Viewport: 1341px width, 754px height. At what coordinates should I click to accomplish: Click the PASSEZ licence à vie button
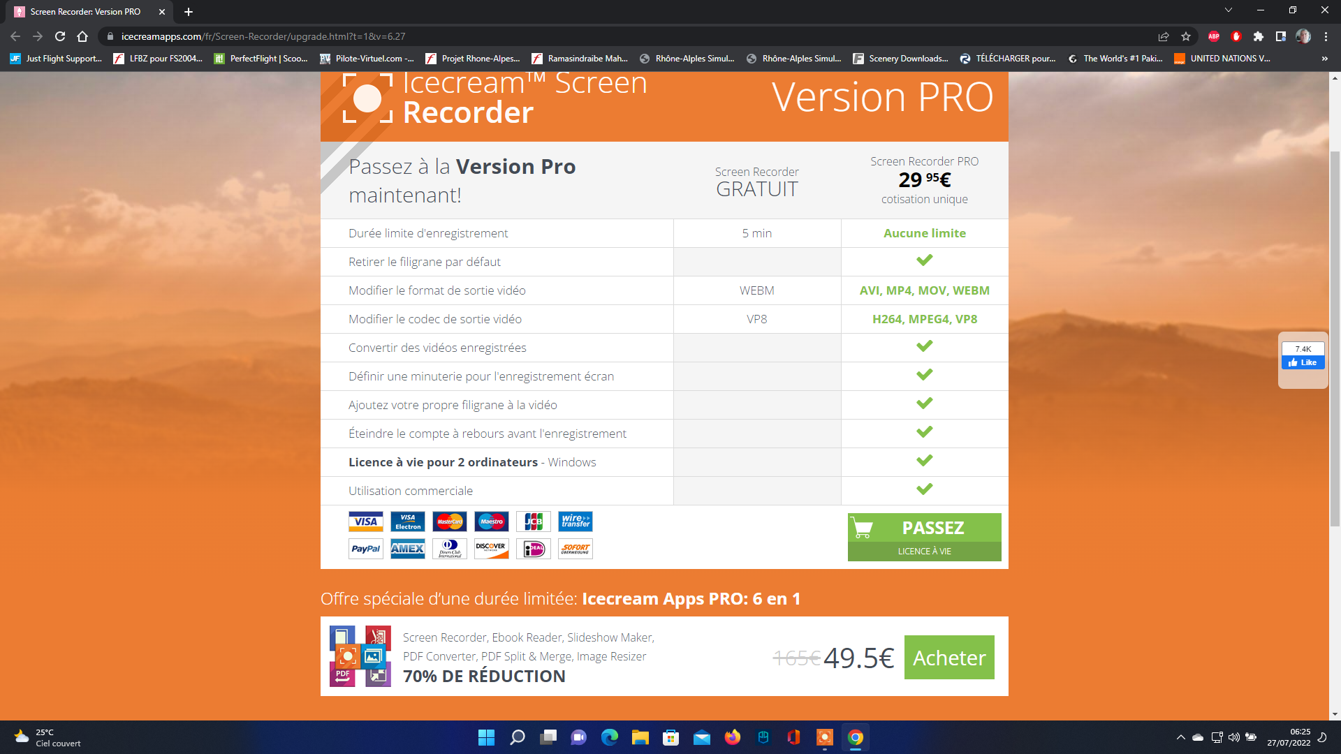[924, 537]
